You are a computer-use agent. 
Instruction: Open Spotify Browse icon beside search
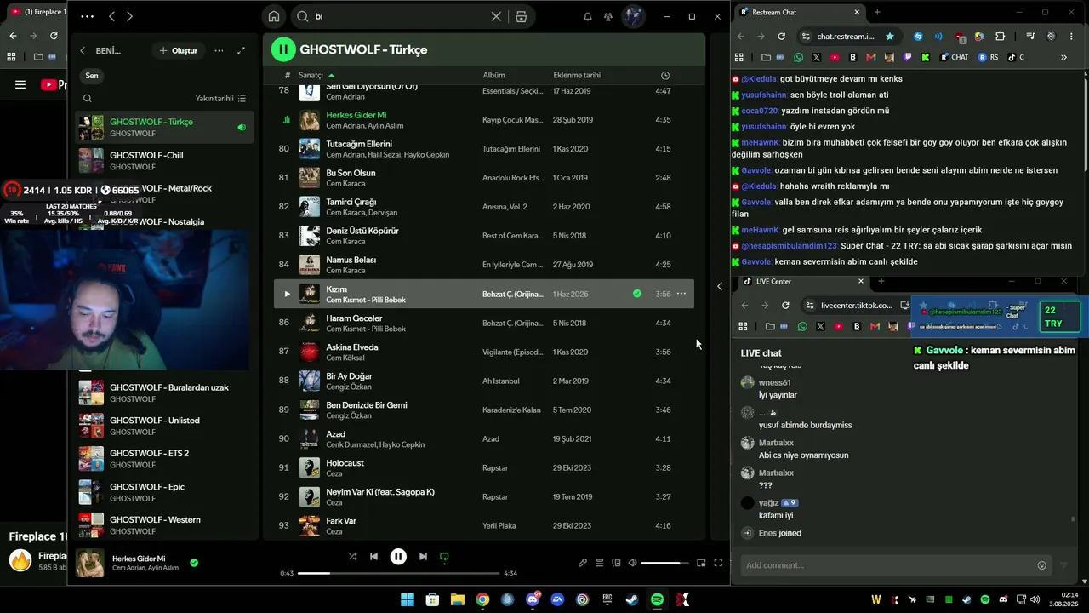click(x=522, y=16)
